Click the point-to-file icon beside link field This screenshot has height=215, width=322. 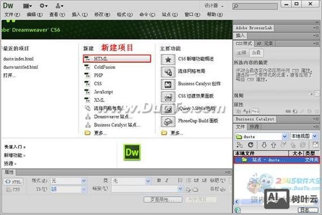click(188, 189)
